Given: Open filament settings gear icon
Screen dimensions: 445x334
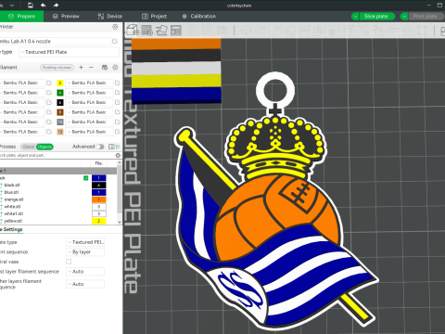Looking at the screenshot, I should [x=115, y=68].
